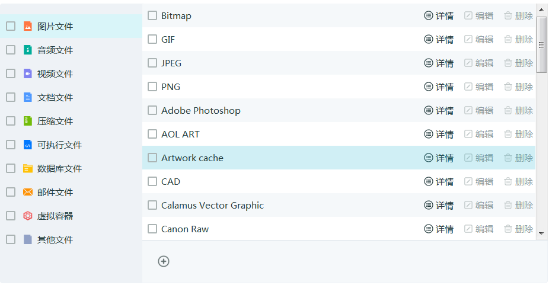Select the 其他文件 category
Image resolution: width=549 pixels, height=285 pixels.
tap(55, 239)
